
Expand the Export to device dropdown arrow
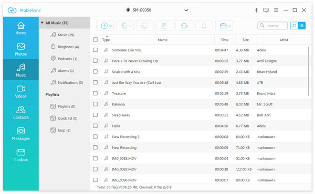(130, 26)
